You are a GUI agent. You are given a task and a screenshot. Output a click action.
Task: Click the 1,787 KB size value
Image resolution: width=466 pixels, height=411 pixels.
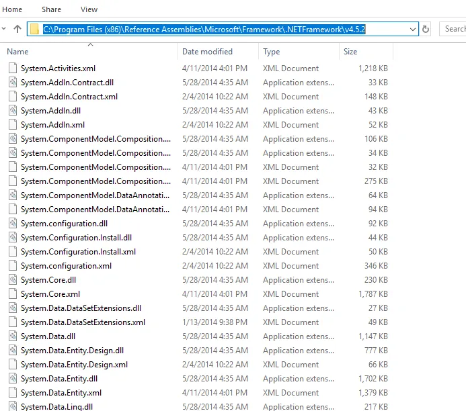373,294
